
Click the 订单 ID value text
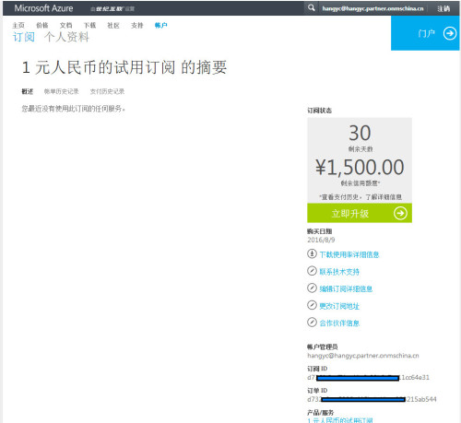pyautogui.click(x=372, y=399)
